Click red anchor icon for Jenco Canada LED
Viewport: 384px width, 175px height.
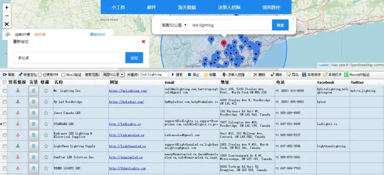pos(18,113)
